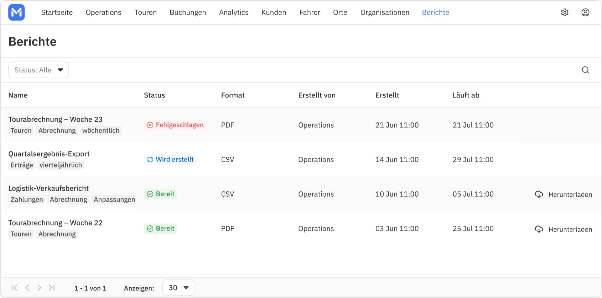The image size is (602, 298).
Task: Click the Zahlungen tag
Action: 27,199
